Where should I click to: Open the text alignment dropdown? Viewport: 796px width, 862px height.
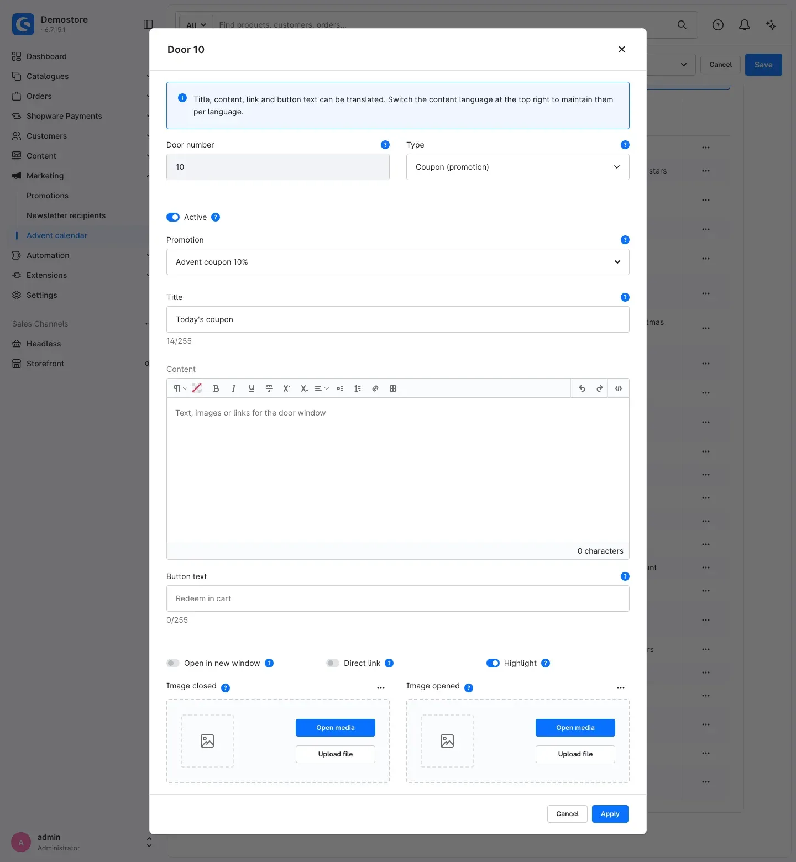pyautogui.click(x=322, y=388)
